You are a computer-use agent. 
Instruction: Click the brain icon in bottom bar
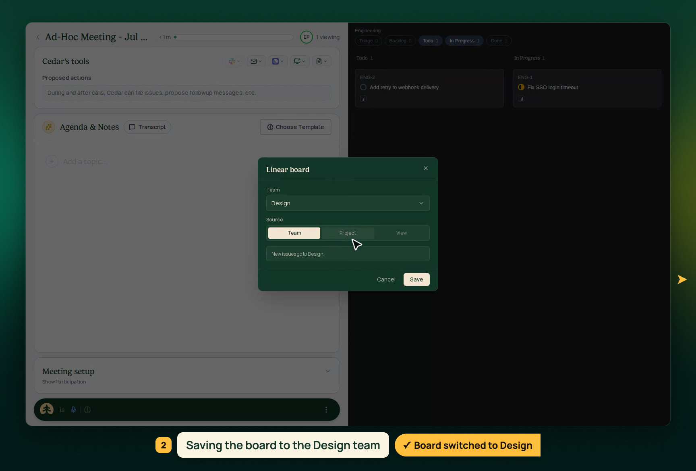coord(87,410)
